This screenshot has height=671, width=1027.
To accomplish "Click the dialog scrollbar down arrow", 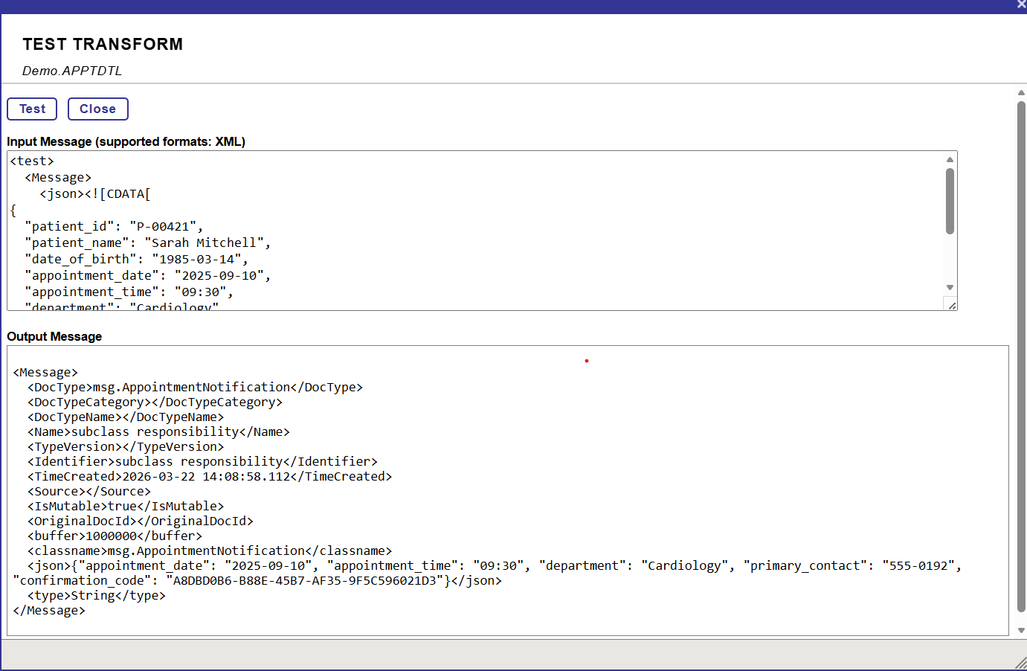I will [1021, 630].
